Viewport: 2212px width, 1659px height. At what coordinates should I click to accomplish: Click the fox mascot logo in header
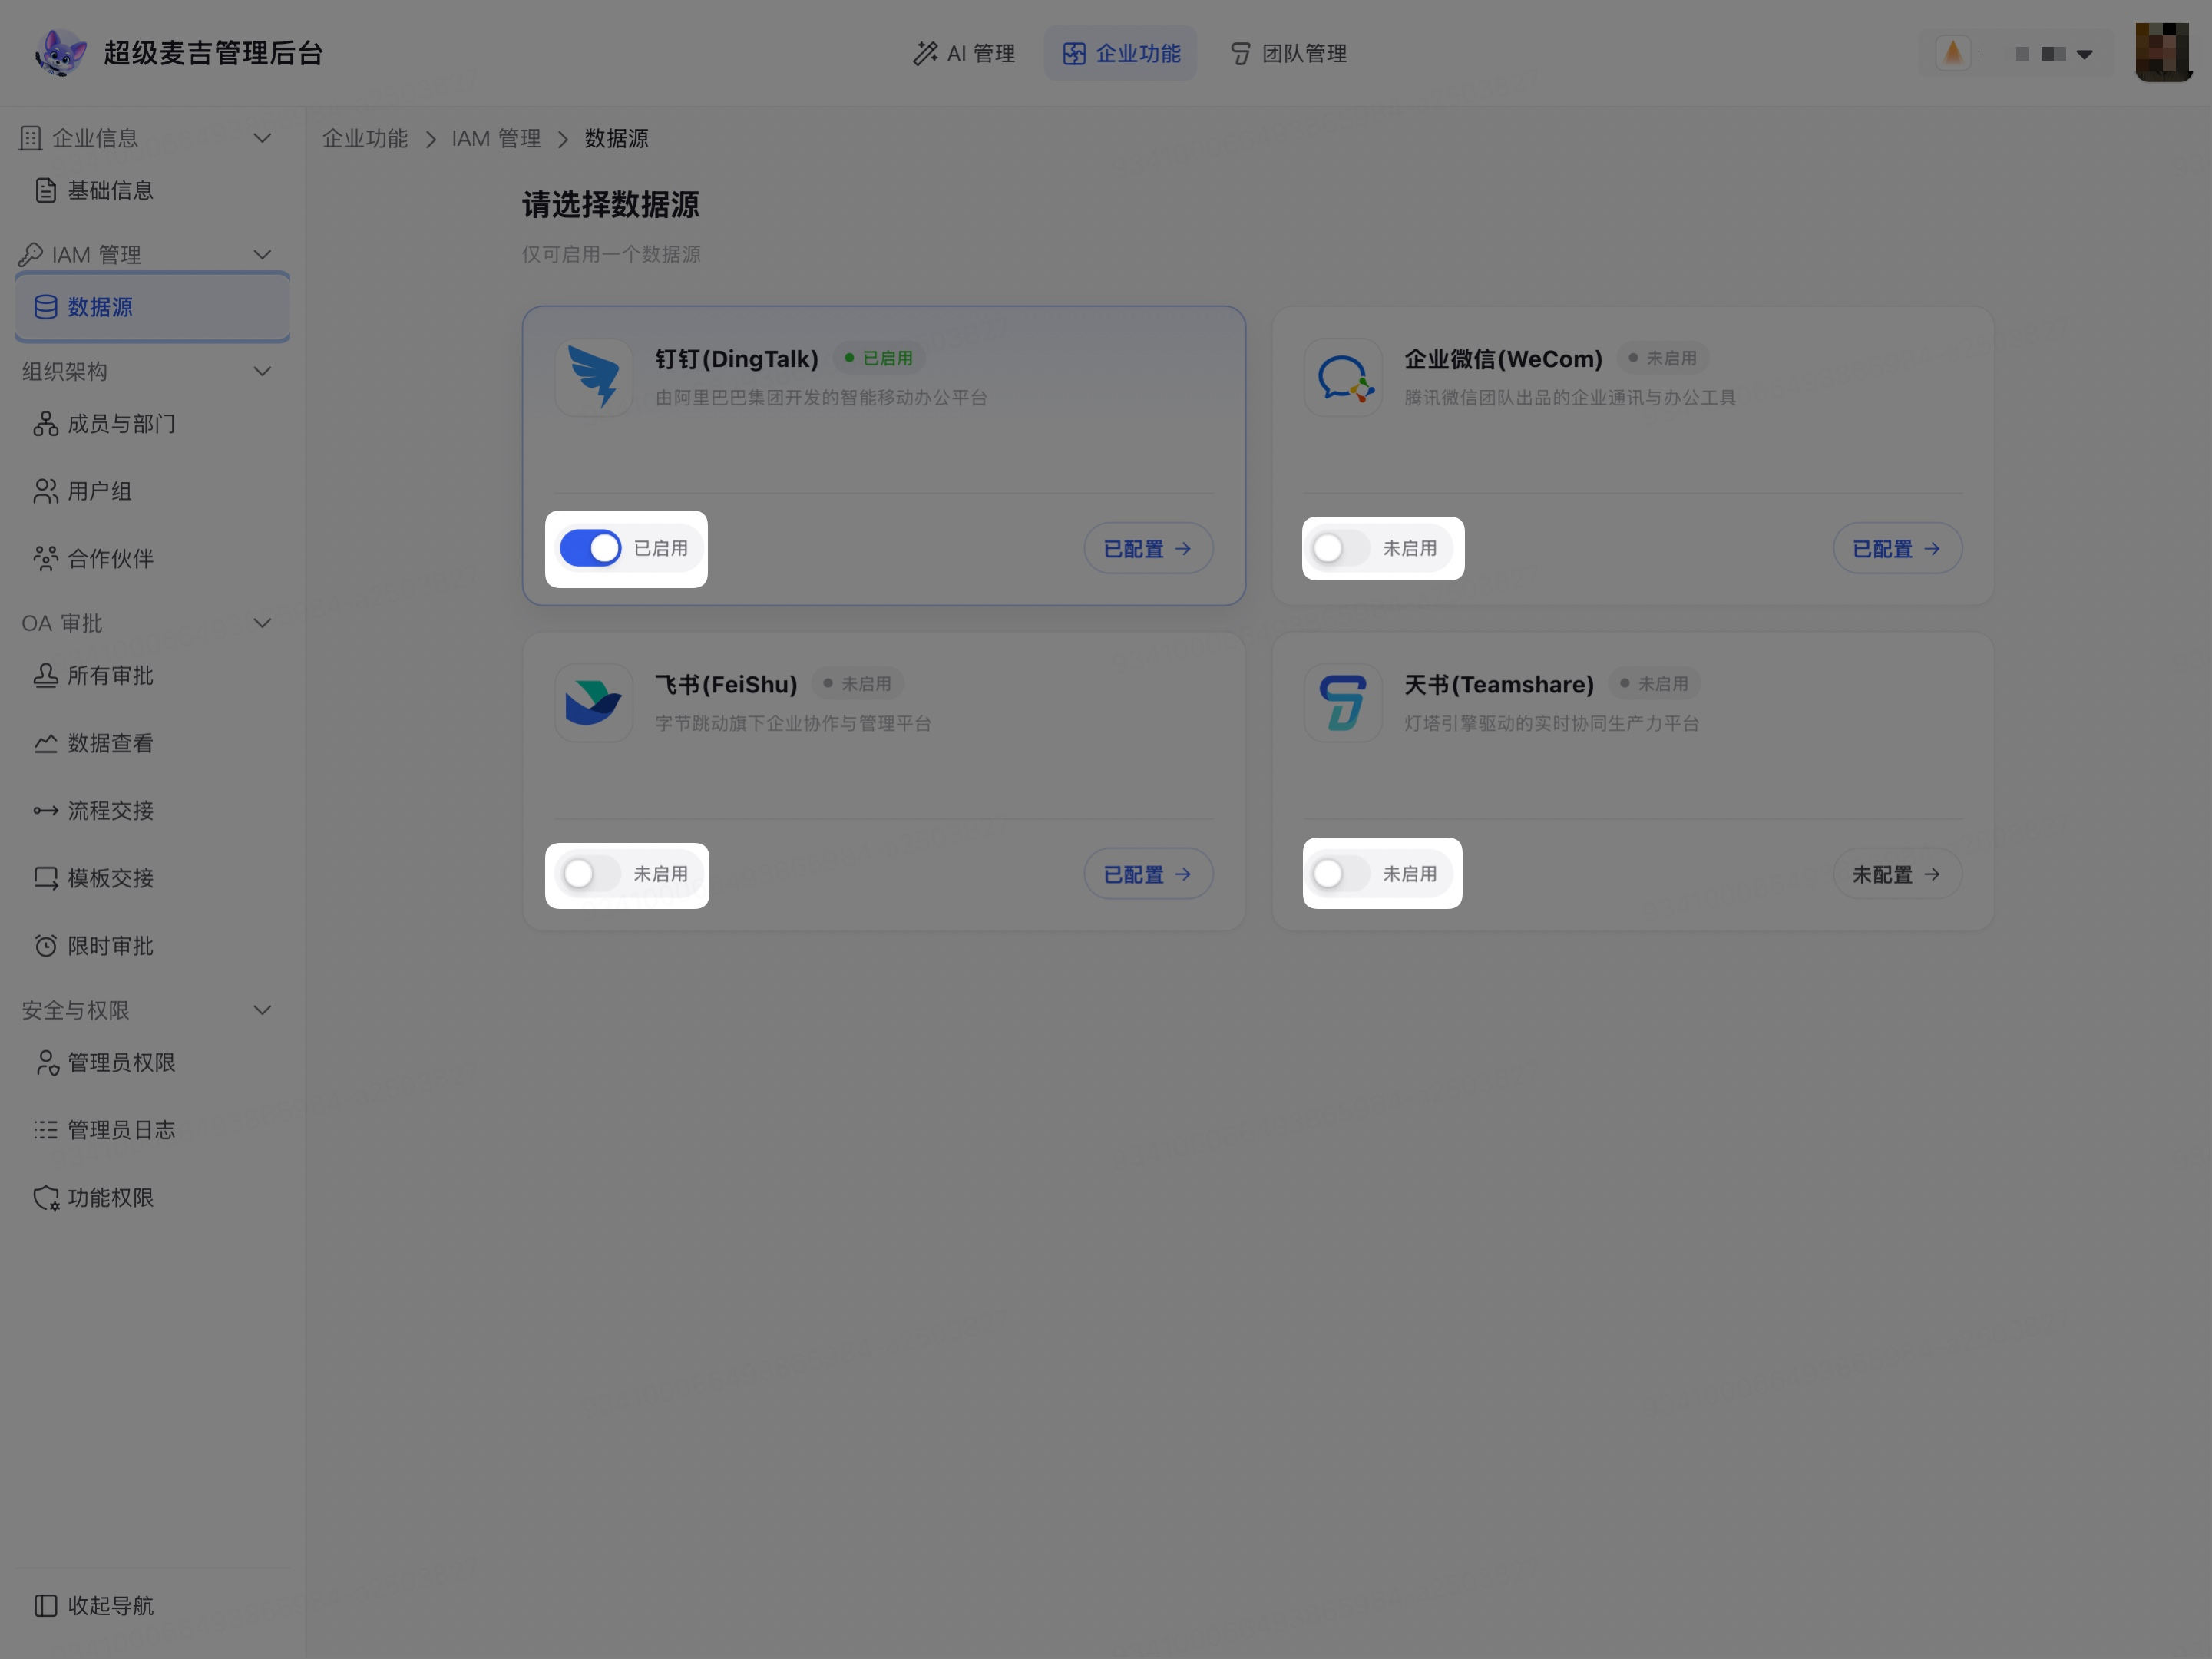[60, 53]
